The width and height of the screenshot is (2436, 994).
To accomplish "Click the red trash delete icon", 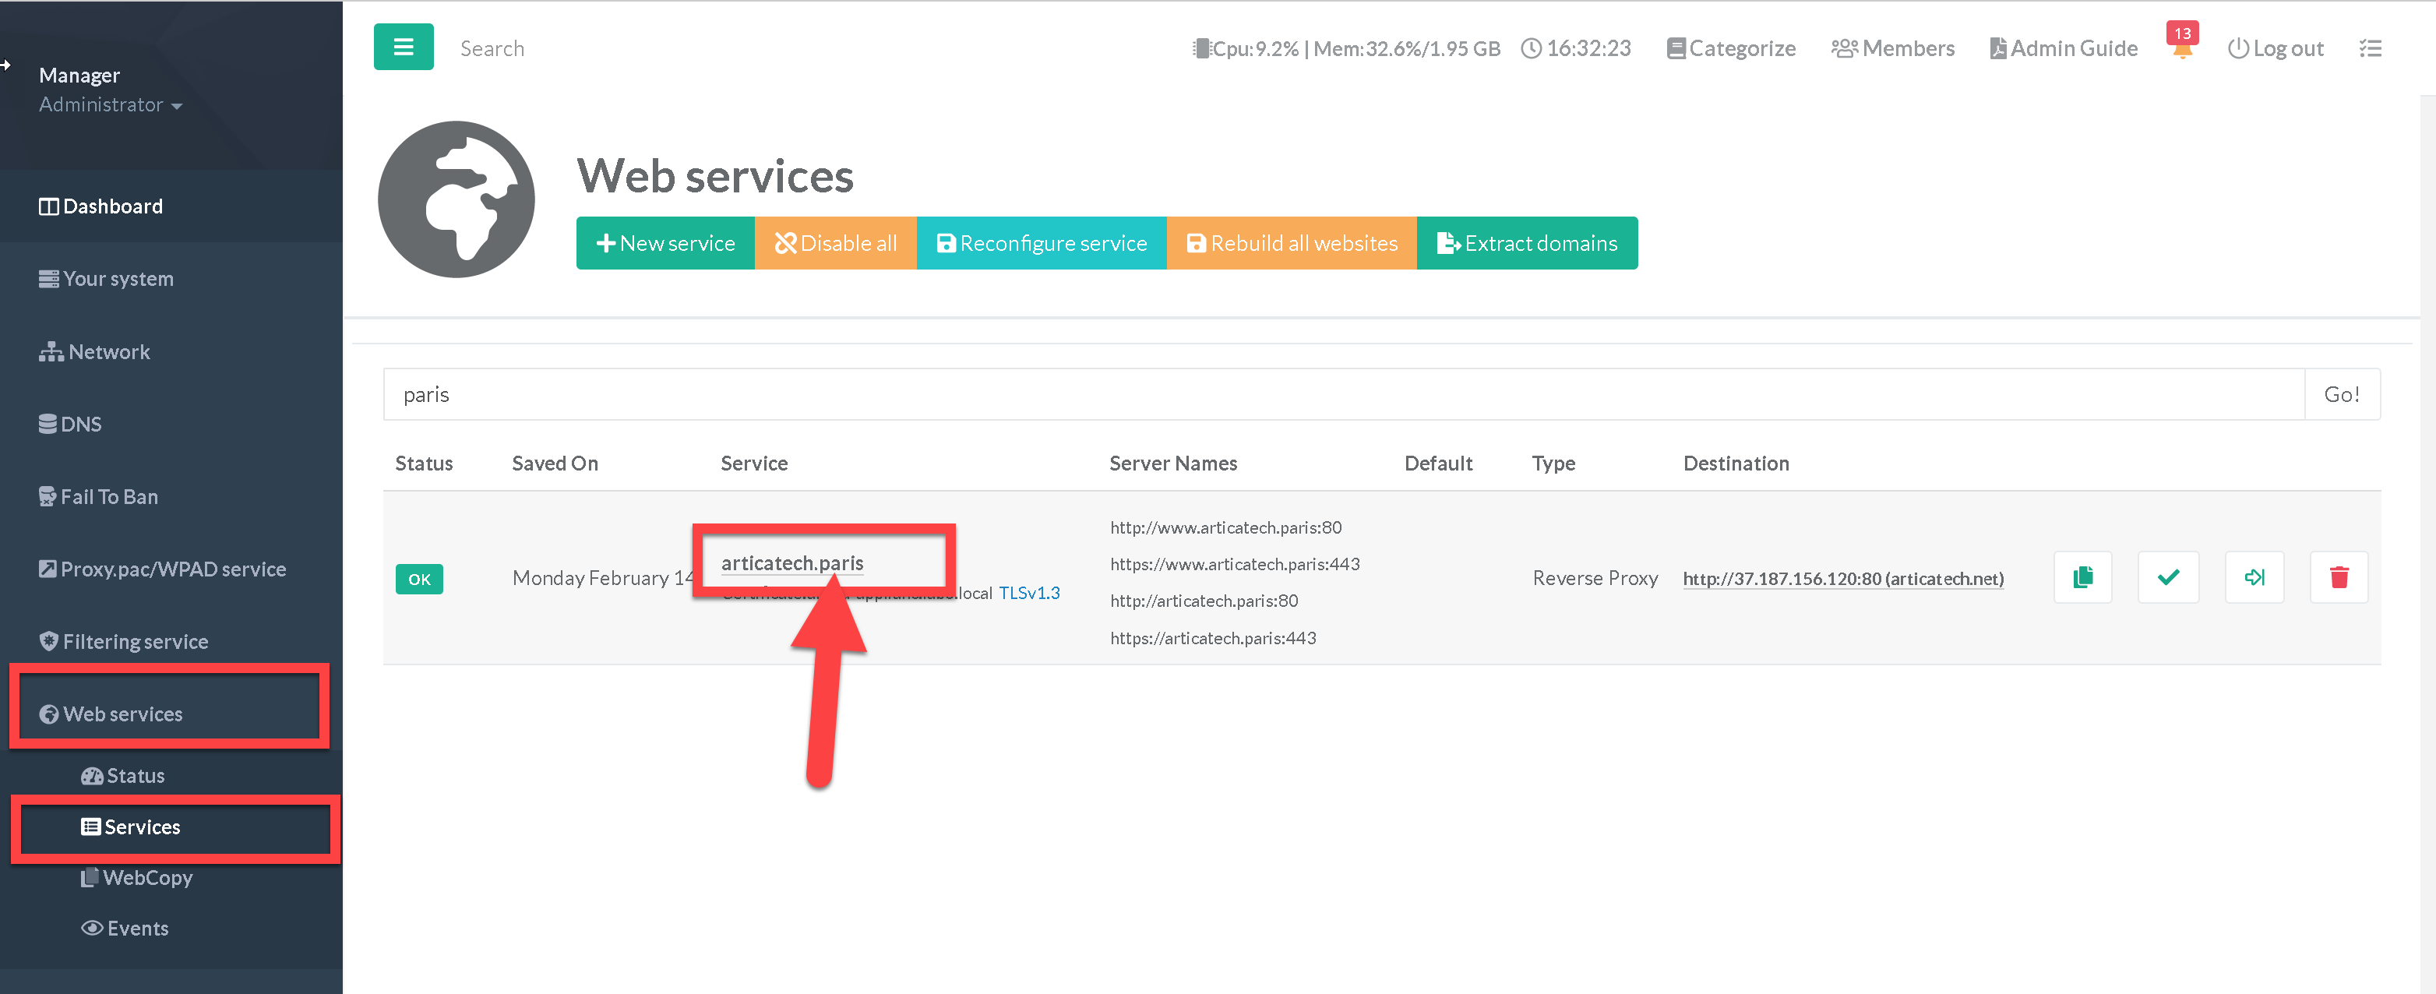I will click(2339, 577).
